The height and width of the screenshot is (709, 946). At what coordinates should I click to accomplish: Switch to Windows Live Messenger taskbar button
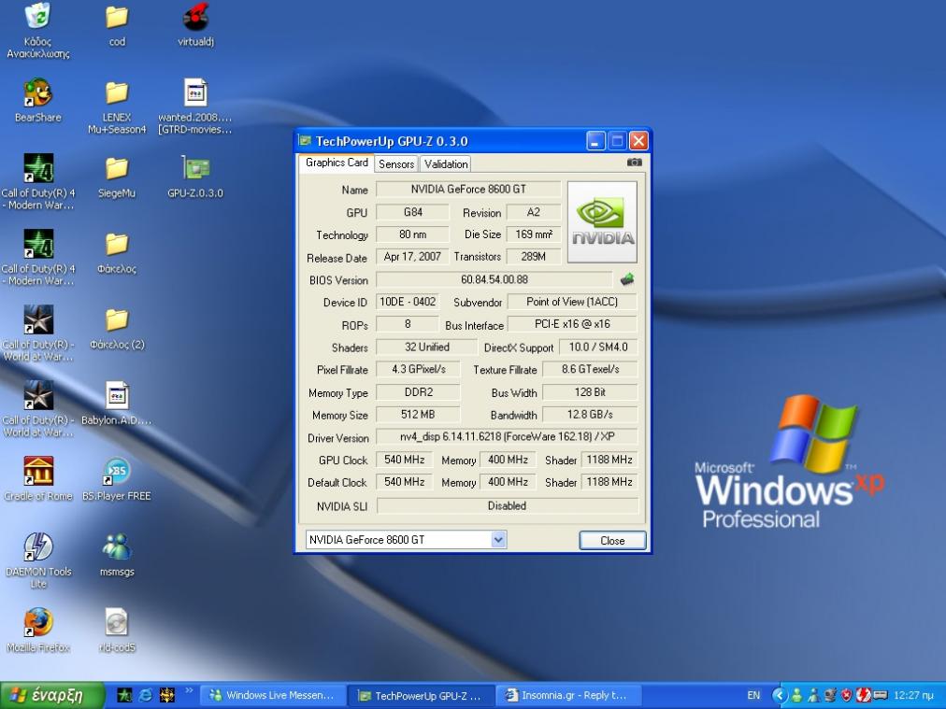click(273, 695)
